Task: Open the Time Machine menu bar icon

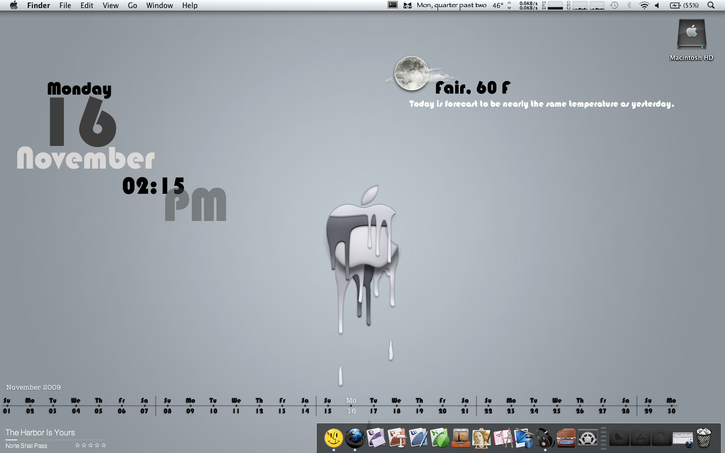Action: pyautogui.click(x=614, y=6)
